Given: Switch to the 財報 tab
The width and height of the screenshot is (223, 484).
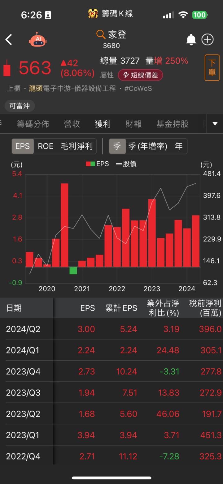Looking at the screenshot, I should coord(134,124).
